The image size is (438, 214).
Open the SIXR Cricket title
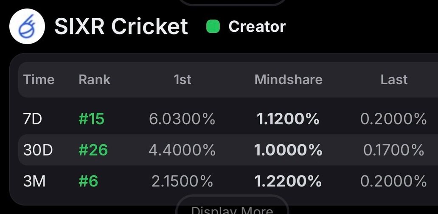click(x=121, y=27)
